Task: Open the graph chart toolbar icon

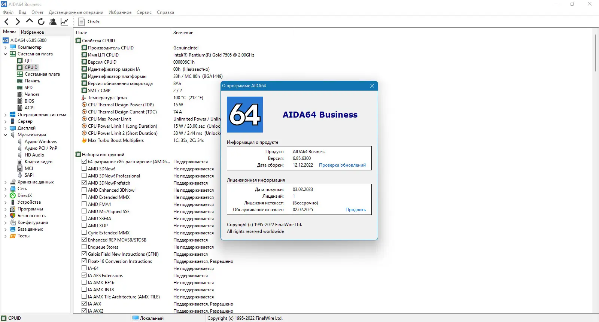Action: [64, 22]
